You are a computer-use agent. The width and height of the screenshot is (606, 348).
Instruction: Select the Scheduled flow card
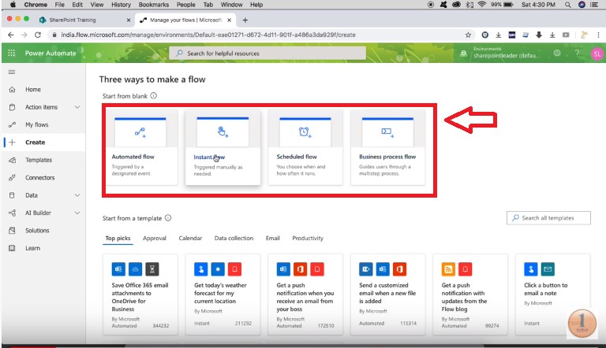pyautogui.click(x=305, y=147)
